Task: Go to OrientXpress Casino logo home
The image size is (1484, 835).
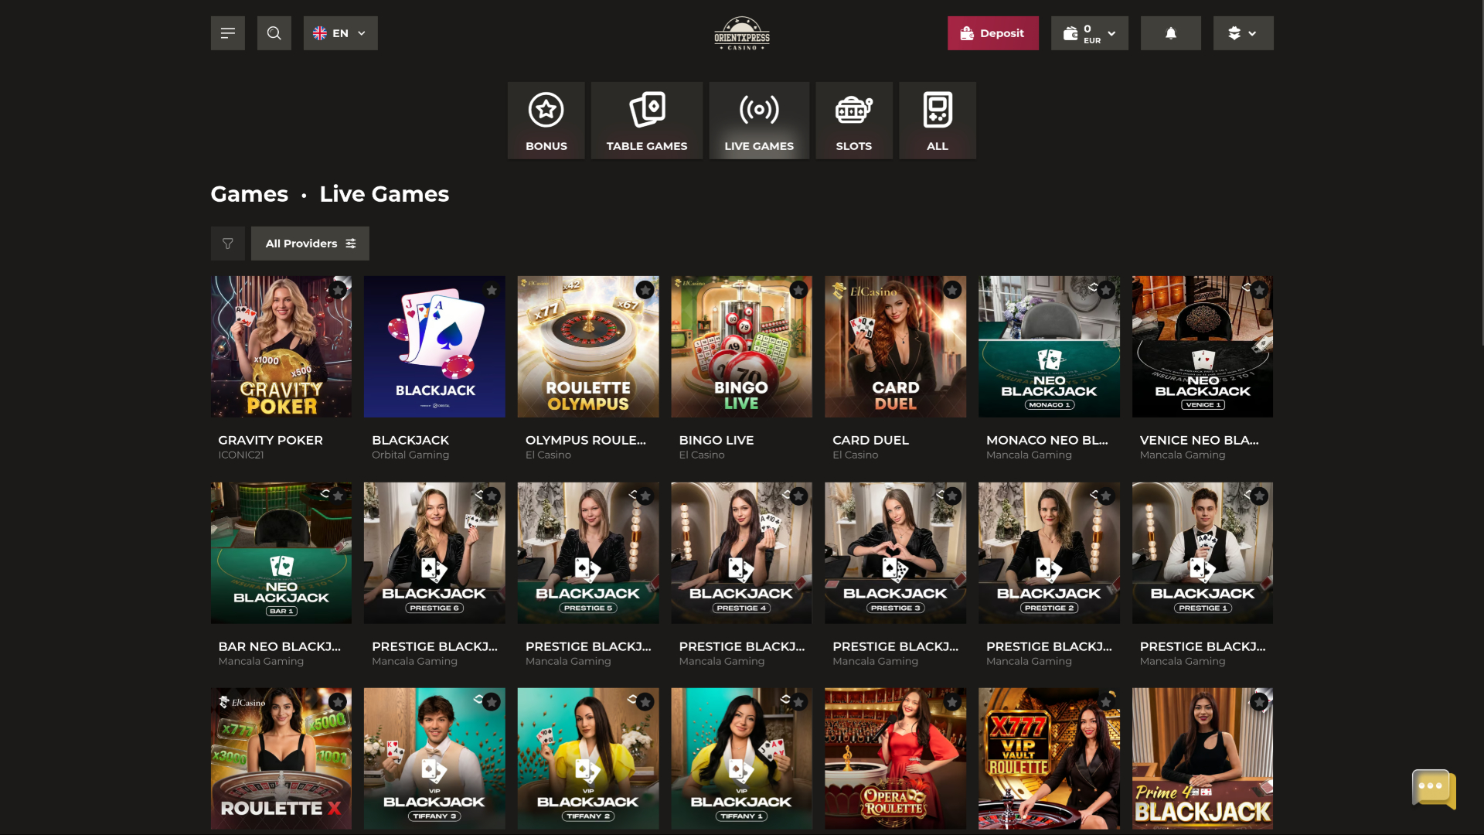Action: [742, 34]
